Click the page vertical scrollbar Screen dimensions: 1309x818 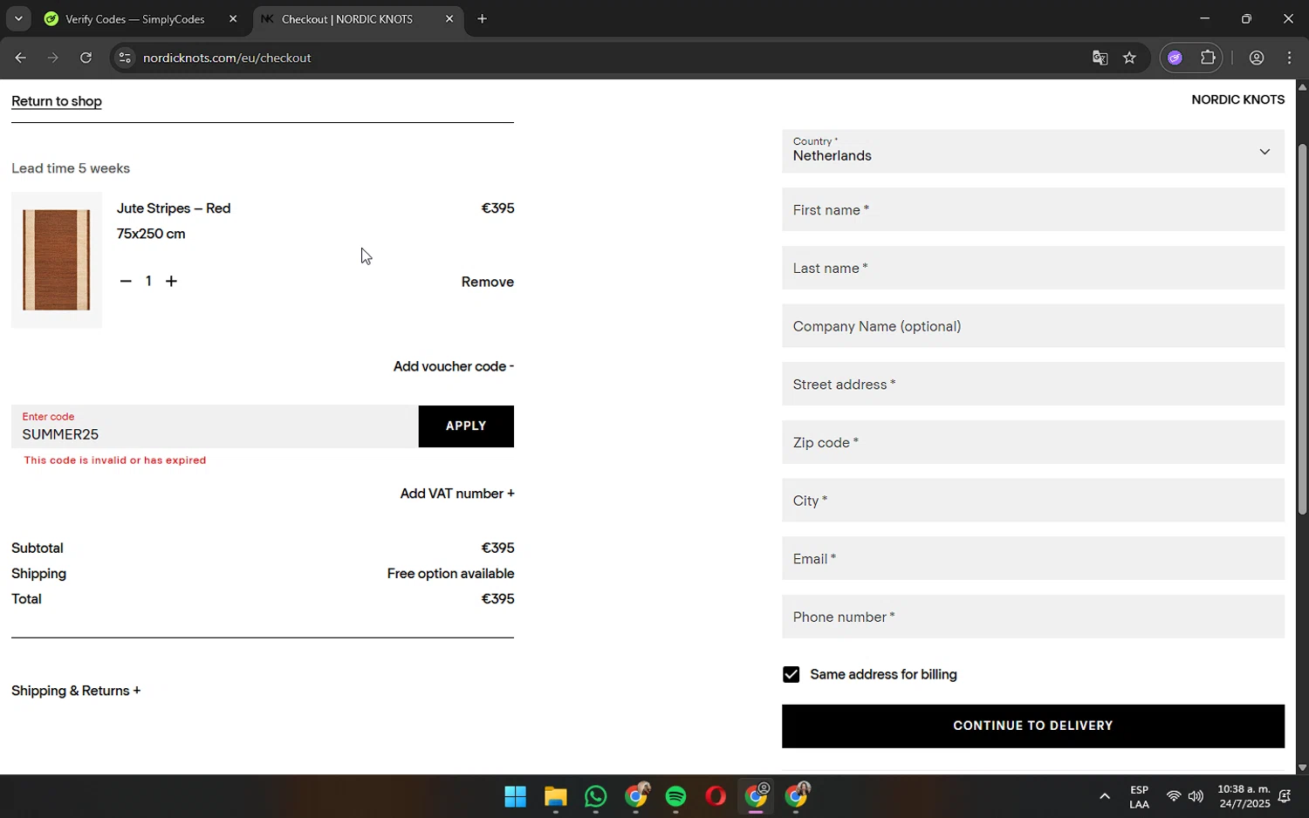(x=1302, y=330)
